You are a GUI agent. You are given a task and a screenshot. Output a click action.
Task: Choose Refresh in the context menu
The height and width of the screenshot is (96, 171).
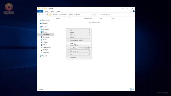[79, 37]
